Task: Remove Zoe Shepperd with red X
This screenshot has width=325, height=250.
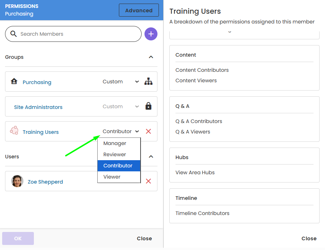Action: click(x=148, y=181)
